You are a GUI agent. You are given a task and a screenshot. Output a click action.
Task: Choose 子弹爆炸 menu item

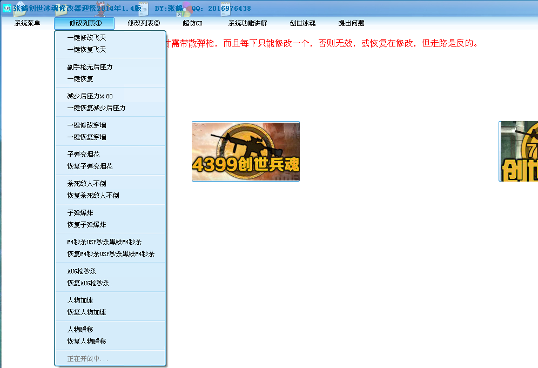pos(111,213)
